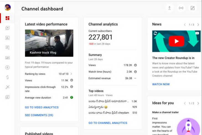The height and width of the screenshot is (135, 202).
Task: Open the Customization magic wand icon
Action: click(7, 87)
